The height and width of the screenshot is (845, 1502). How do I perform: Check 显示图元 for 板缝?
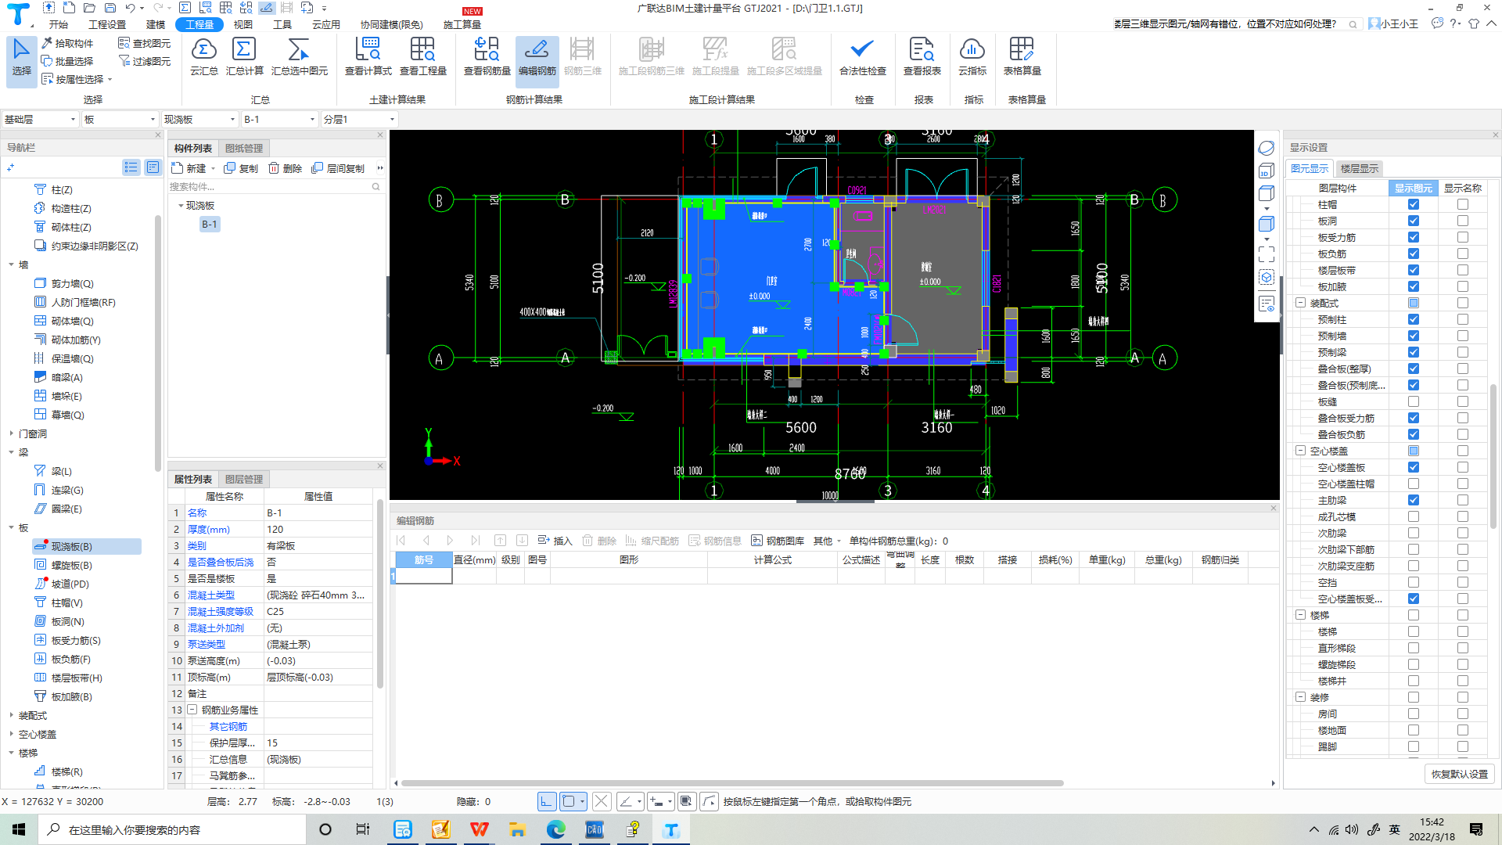coord(1413,401)
